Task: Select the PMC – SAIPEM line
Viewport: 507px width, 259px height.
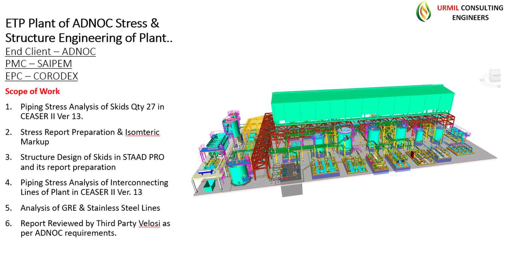Action: point(38,64)
